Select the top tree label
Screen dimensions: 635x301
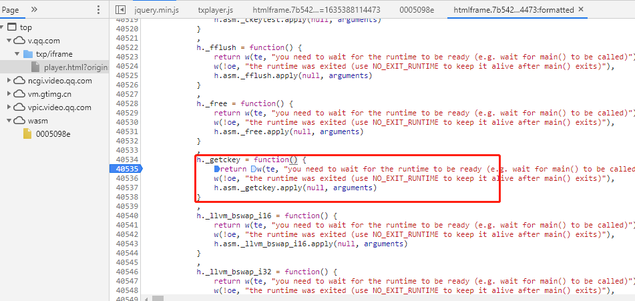[x=26, y=27]
